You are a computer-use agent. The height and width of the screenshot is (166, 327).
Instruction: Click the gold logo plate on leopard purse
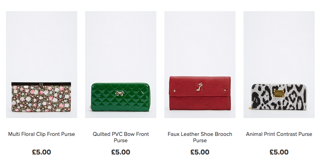click(x=279, y=93)
